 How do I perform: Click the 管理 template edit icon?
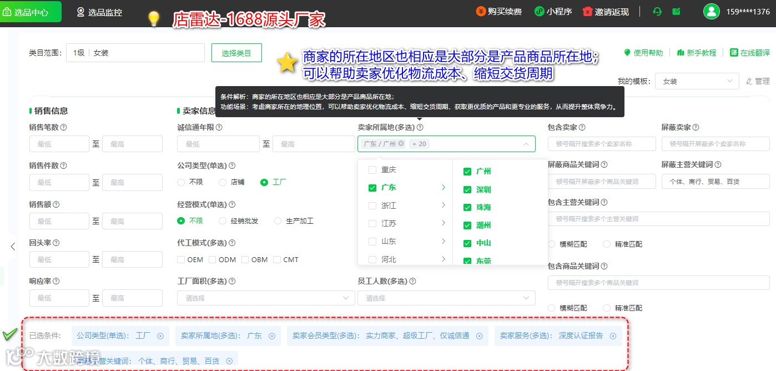click(749, 81)
